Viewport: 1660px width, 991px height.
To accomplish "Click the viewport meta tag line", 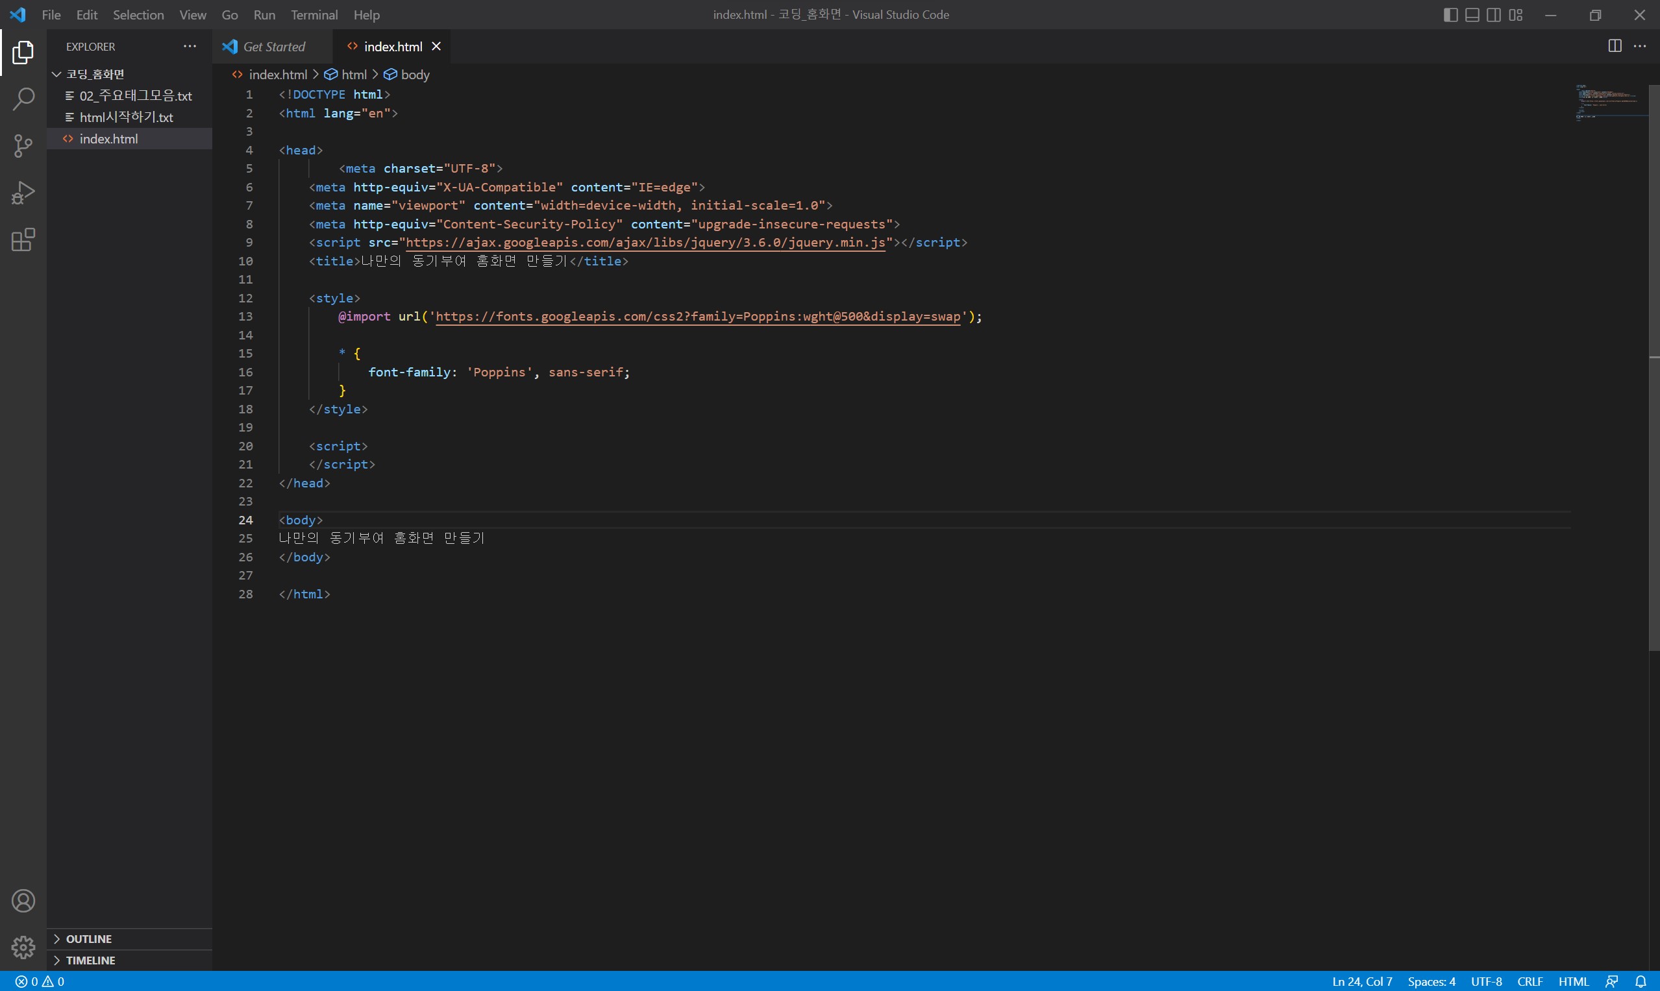I will click(x=571, y=206).
